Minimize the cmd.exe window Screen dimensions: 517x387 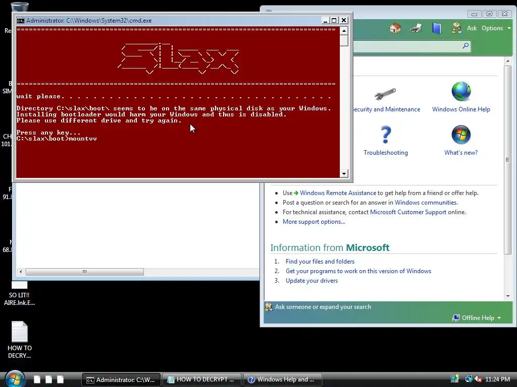(325, 20)
